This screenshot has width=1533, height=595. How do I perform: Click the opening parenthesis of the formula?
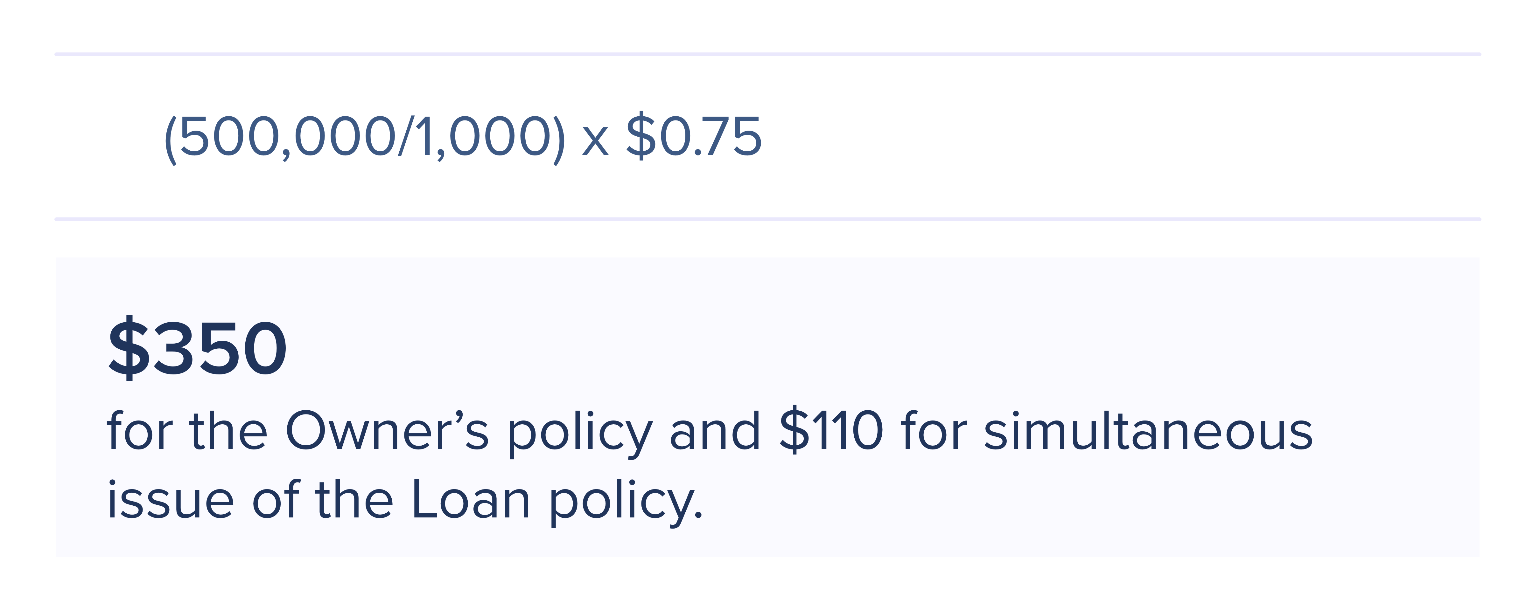(x=170, y=139)
